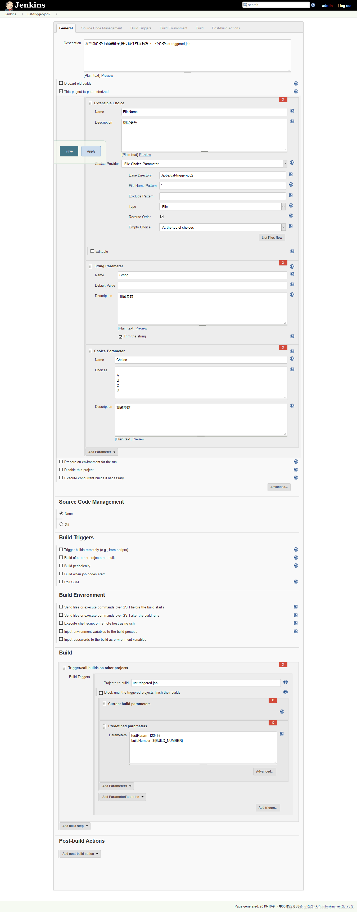Switch to Post-build Actions tab

pyautogui.click(x=226, y=28)
